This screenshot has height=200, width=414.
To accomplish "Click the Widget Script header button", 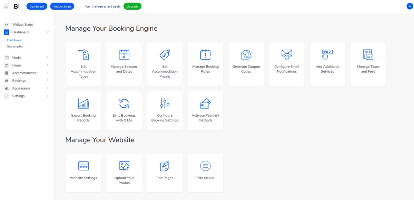I will pos(62,6).
